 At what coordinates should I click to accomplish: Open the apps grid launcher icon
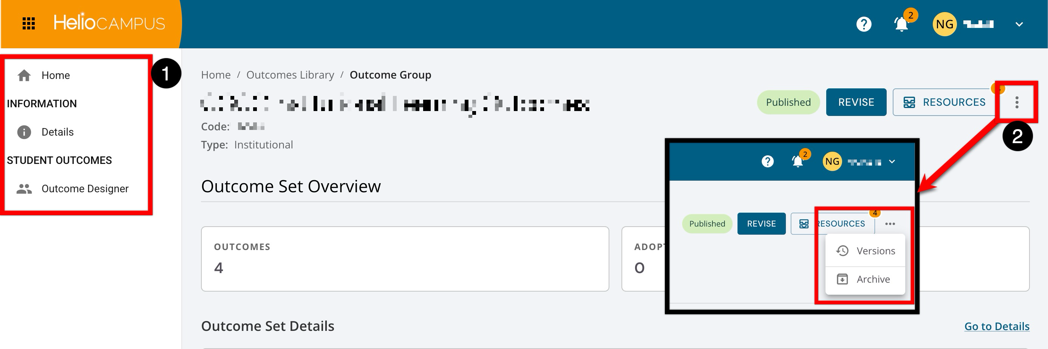tap(28, 23)
